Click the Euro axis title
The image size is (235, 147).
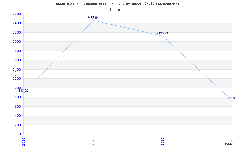point(14,75)
